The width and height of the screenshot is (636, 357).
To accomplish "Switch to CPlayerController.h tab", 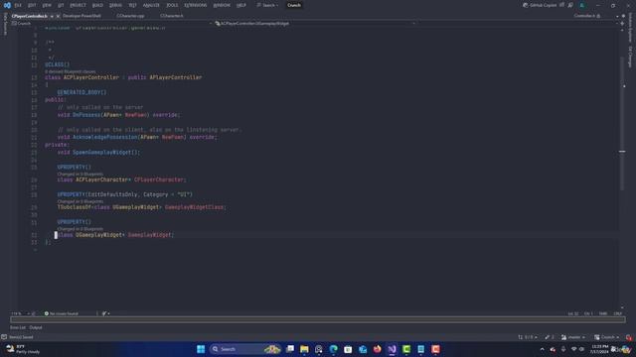I will (29, 16).
